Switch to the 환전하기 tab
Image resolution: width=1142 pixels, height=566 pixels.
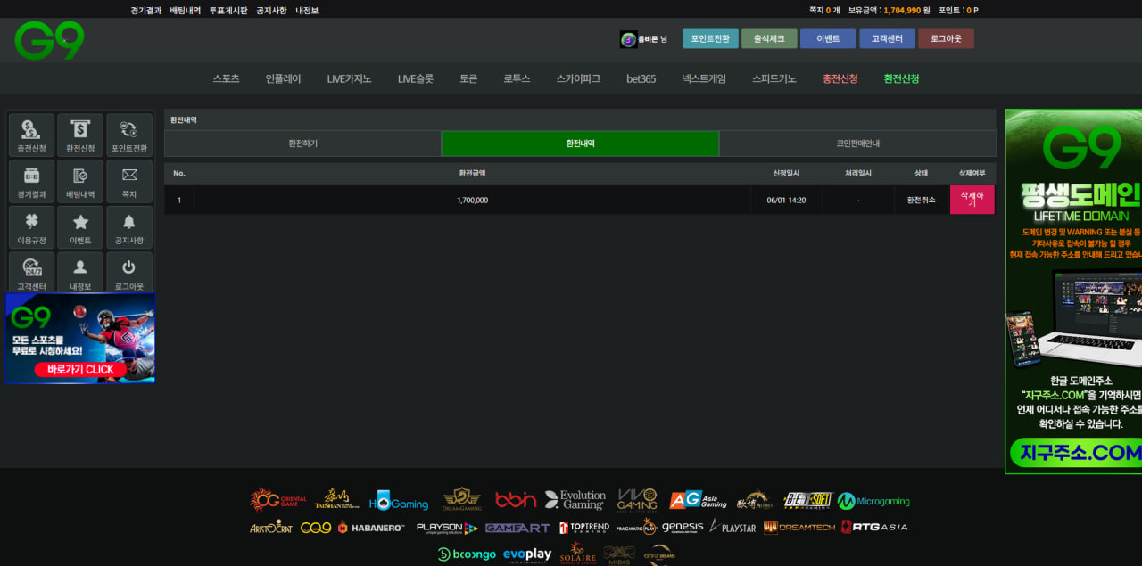tap(302, 144)
